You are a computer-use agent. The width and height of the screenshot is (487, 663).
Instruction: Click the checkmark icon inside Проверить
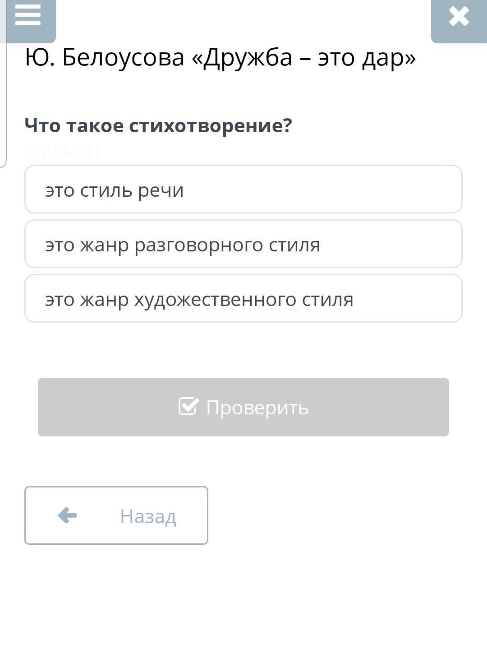pos(188,406)
